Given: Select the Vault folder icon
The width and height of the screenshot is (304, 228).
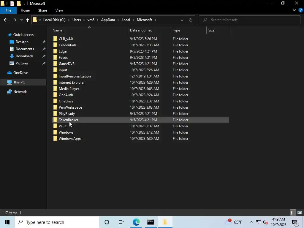Looking at the screenshot, I should coord(55,126).
